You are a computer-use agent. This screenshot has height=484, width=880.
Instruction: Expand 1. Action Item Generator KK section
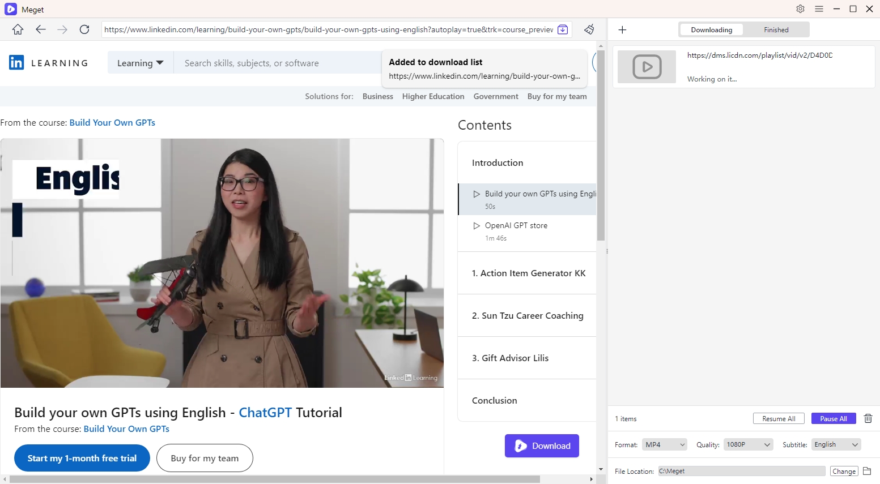tap(527, 273)
